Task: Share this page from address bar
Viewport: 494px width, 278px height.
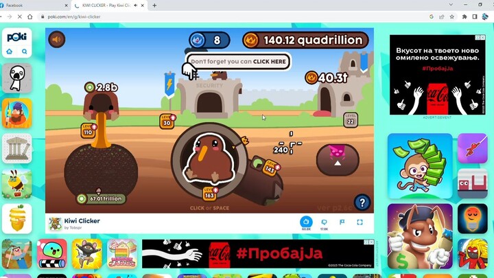Action: click(x=442, y=16)
